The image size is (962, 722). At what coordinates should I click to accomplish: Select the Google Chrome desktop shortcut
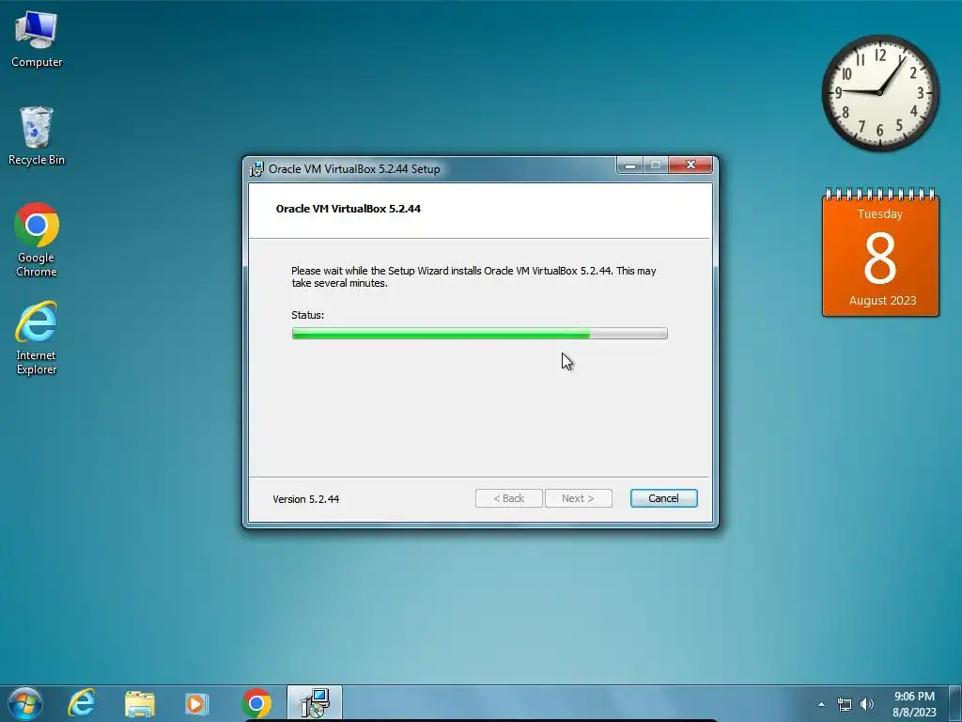(37, 240)
